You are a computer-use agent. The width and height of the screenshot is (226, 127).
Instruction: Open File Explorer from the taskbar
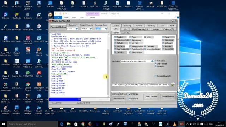pos(69,124)
